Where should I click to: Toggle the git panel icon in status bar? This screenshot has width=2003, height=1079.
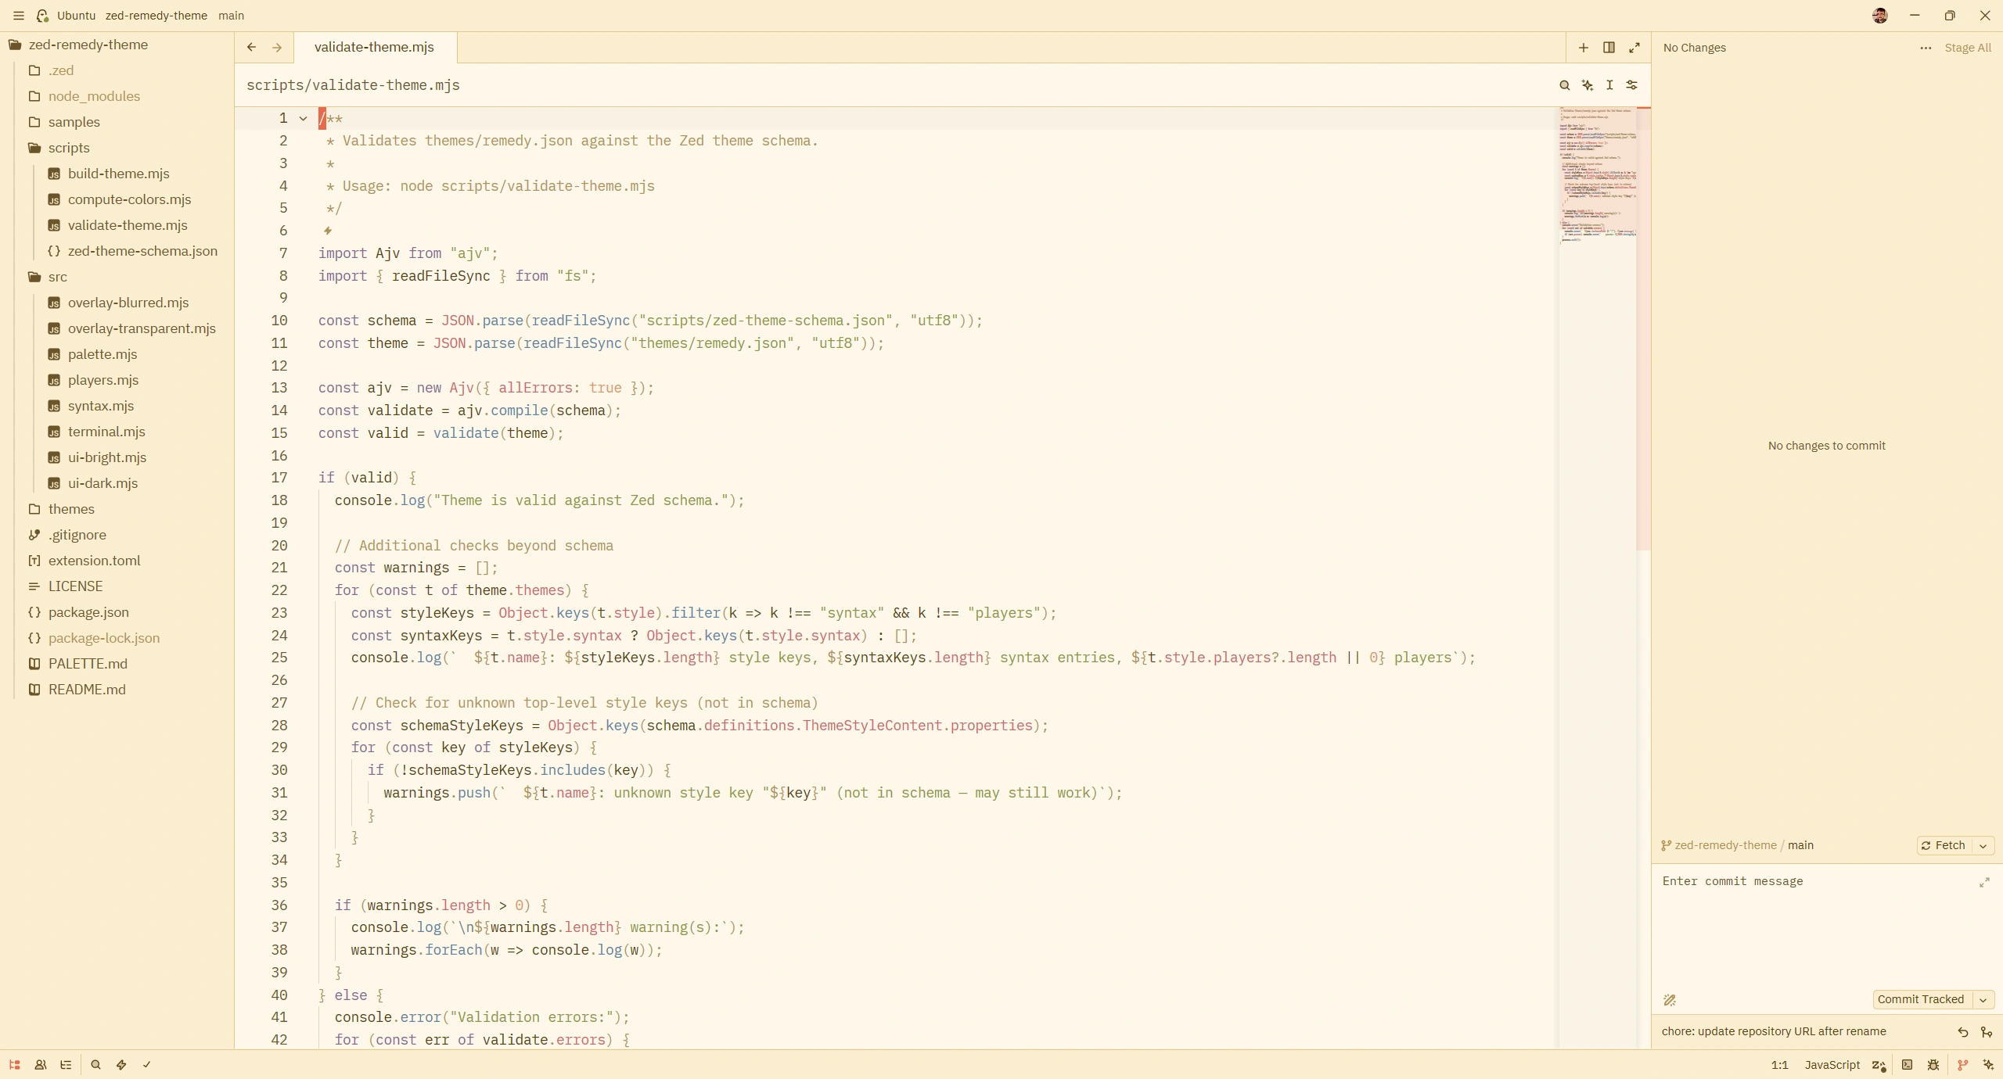[x=1962, y=1064]
